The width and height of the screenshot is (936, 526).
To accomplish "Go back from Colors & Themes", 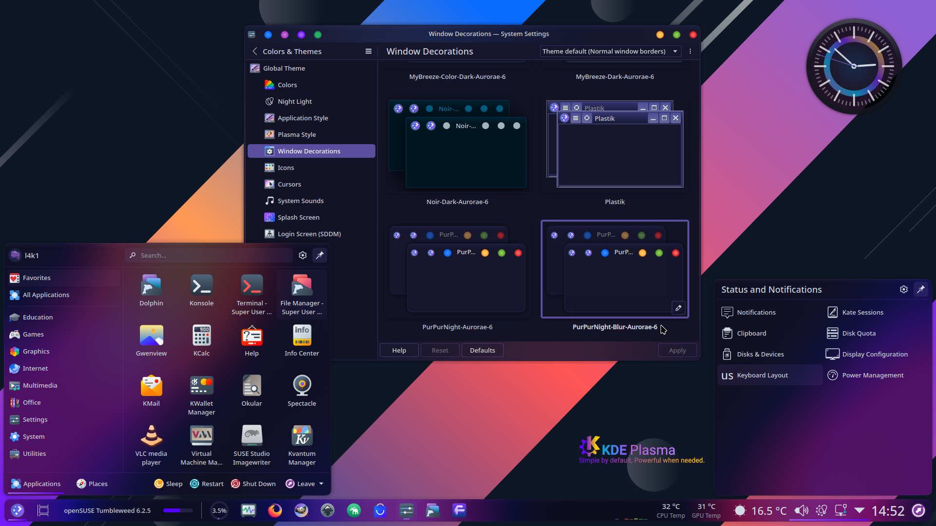I will 254,51.
